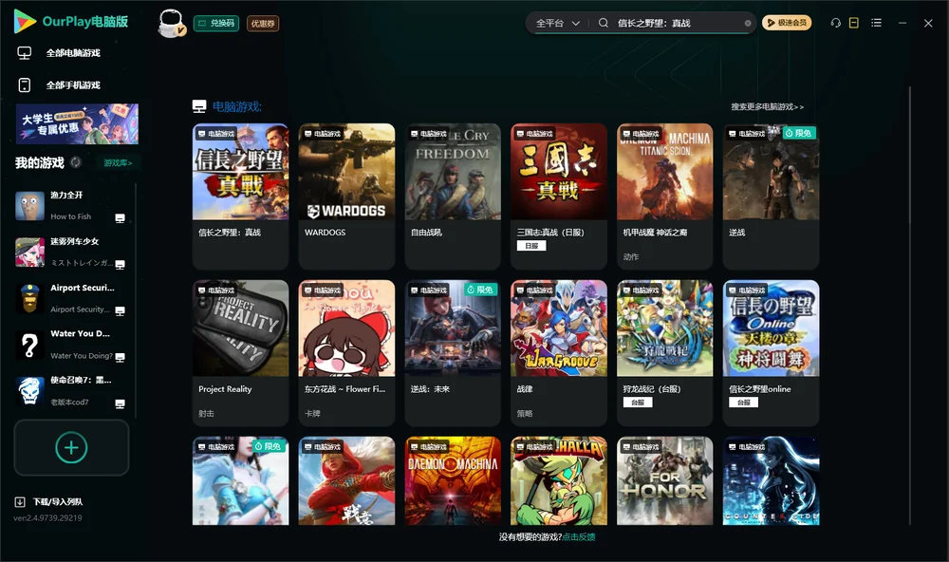The width and height of the screenshot is (949, 562).
Task: Open the Project Reality game card
Action: click(241, 353)
